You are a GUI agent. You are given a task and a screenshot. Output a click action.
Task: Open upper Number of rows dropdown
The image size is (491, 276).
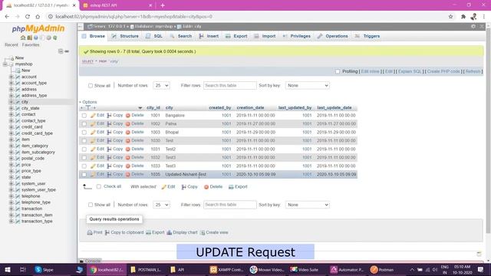pos(161,85)
